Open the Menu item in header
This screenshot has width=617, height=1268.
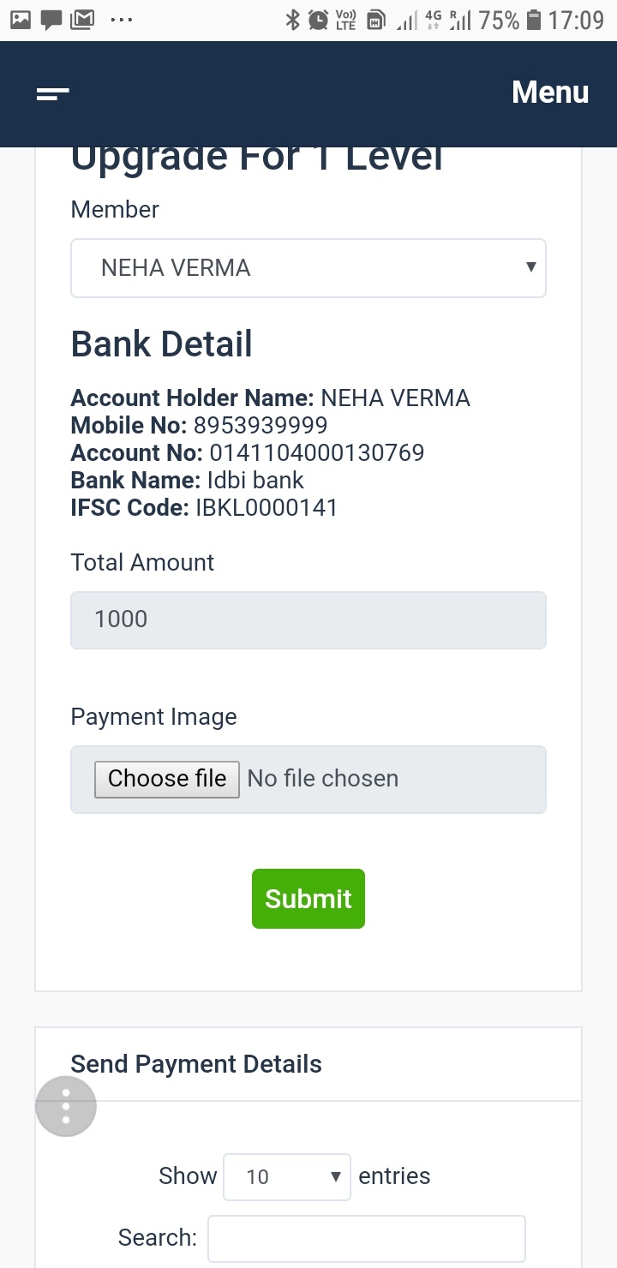550,93
